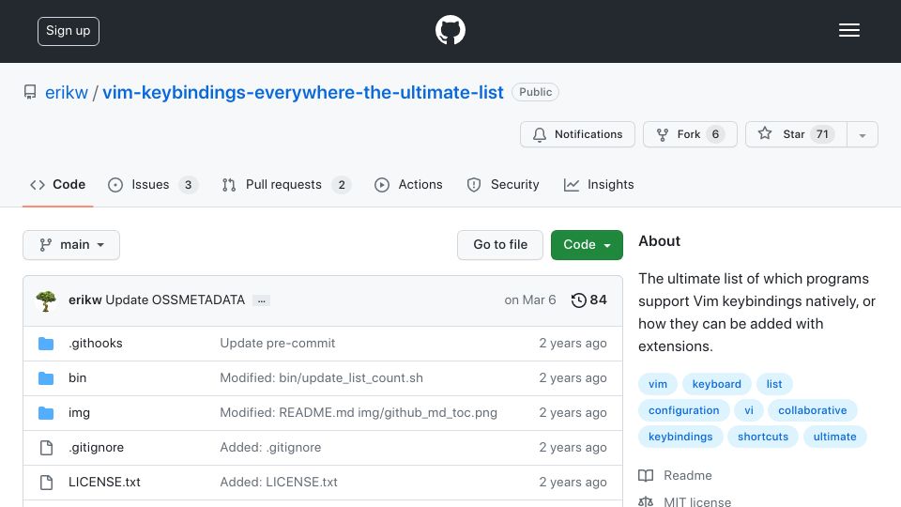Image resolution: width=901 pixels, height=507 pixels.
Task: Fork the repository
Action: click(690, 134)
